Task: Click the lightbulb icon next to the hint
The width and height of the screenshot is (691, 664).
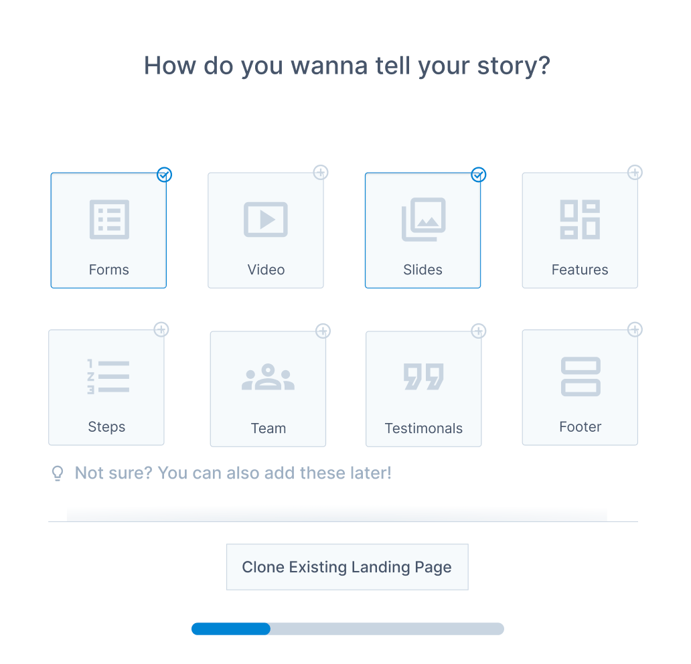Action: tap(58, 473)
